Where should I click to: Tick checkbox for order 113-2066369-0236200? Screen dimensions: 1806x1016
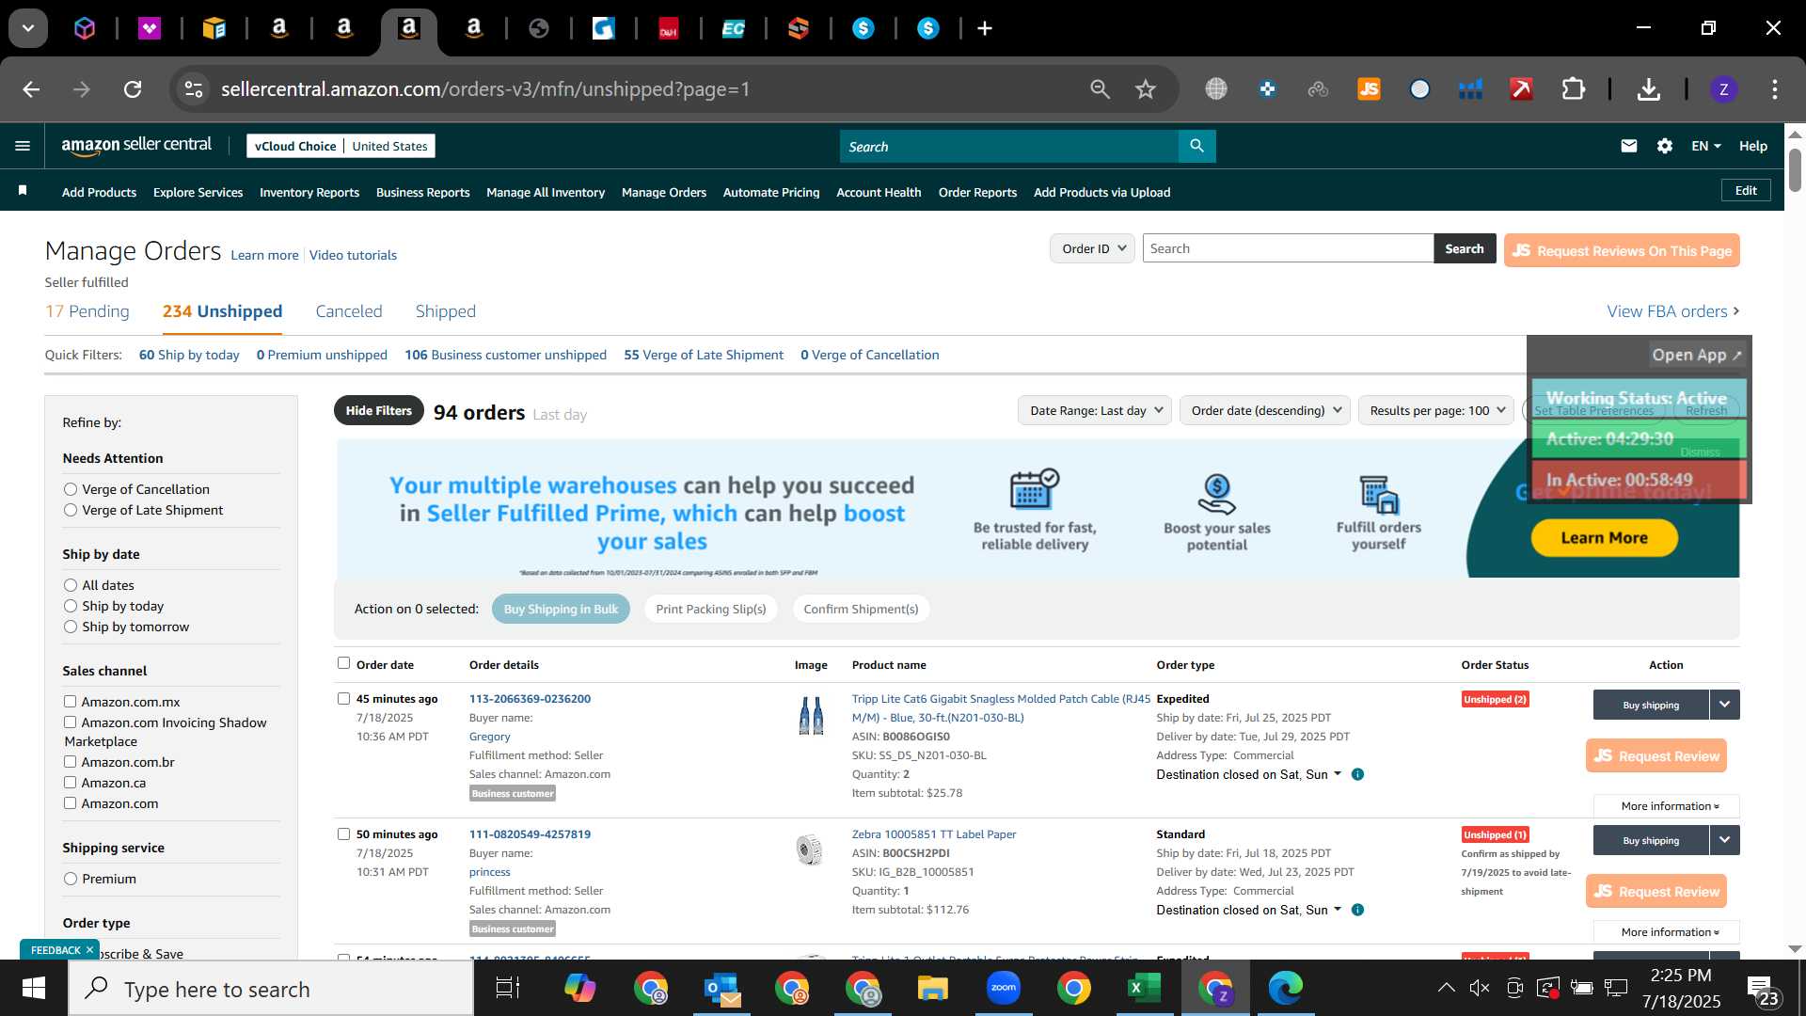tap(343, 698)
